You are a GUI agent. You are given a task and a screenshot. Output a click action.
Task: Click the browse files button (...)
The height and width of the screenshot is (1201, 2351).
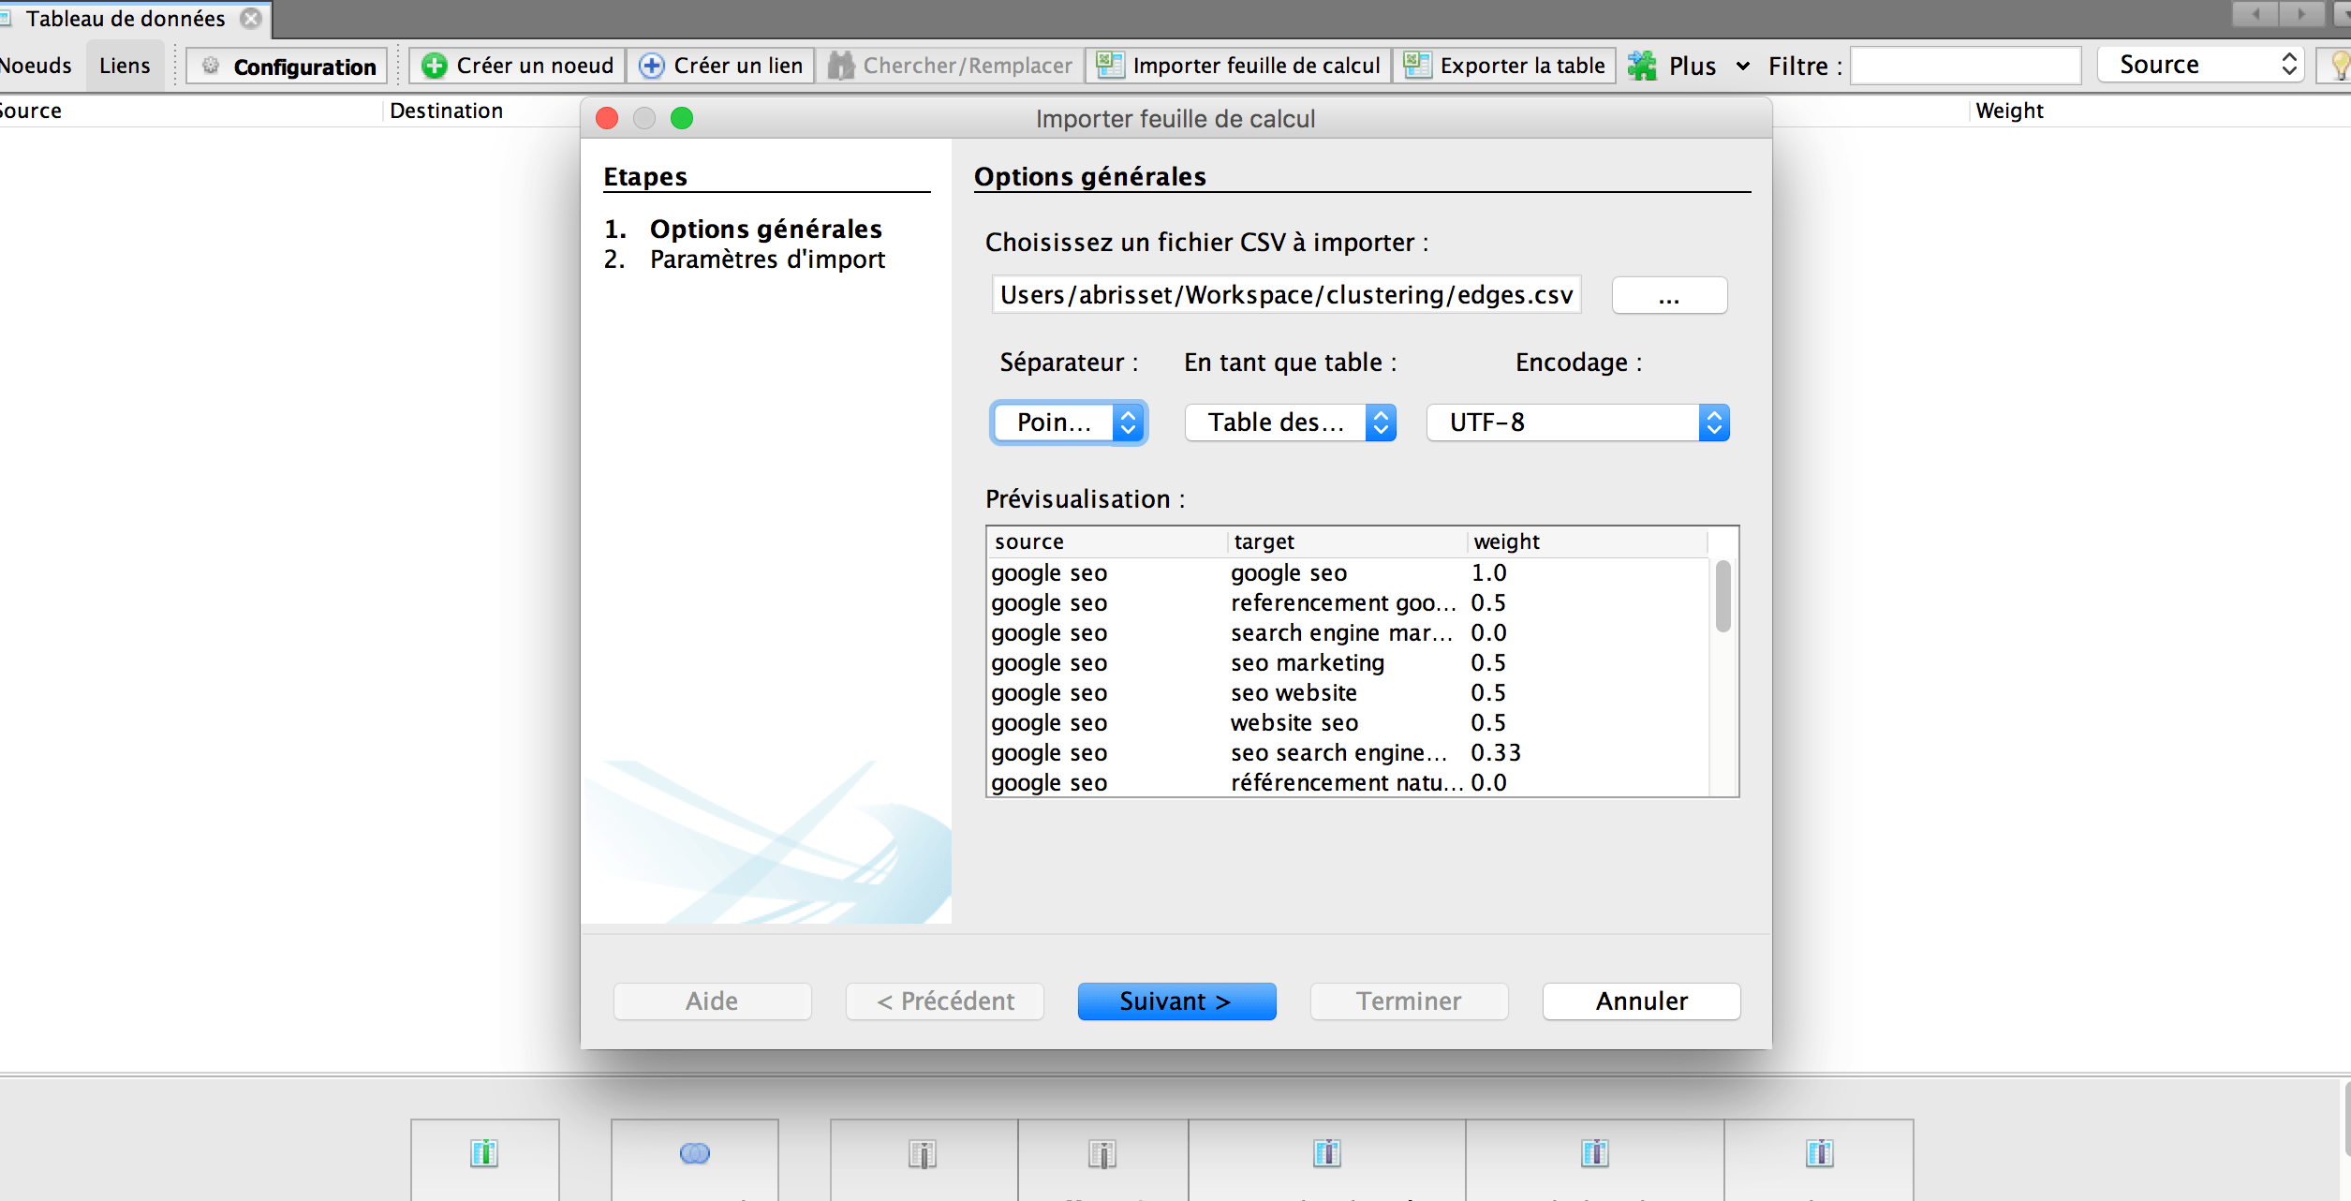tap(1669, 296)
